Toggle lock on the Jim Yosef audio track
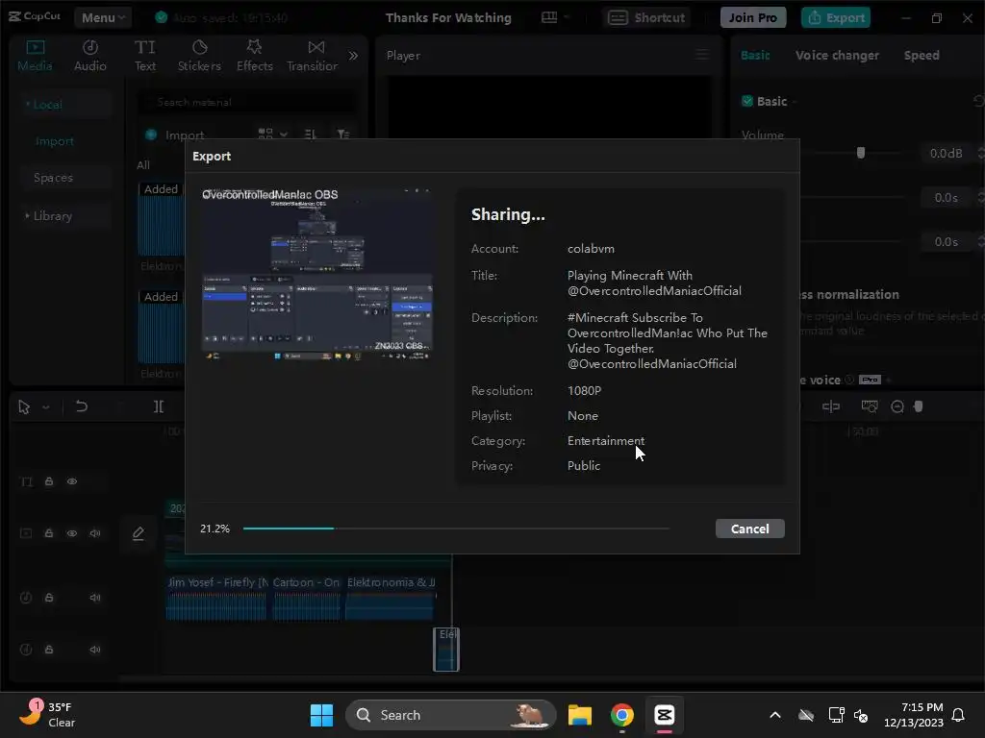This screenshot has width=985, height=738. (48, 598)
